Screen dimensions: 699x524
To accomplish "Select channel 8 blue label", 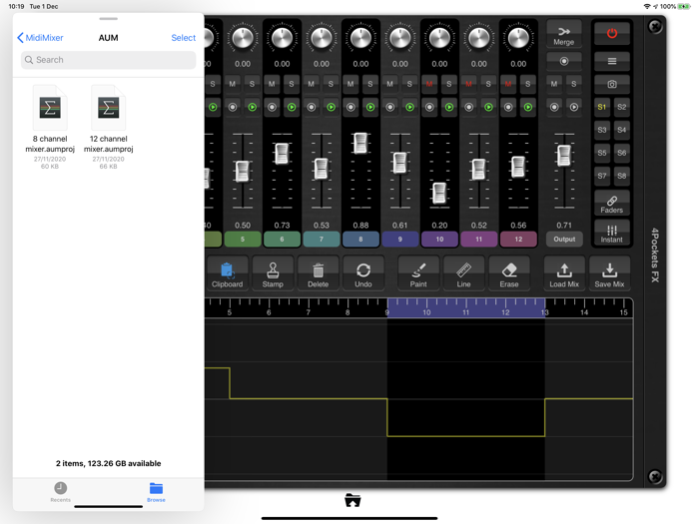I will click(360, 240).
